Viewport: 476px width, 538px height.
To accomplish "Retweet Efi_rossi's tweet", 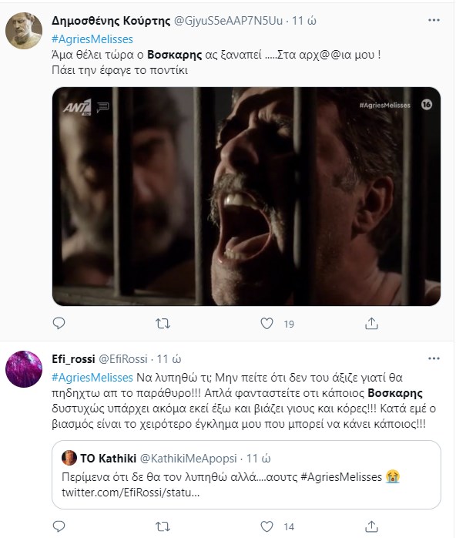I will point(163,526).
